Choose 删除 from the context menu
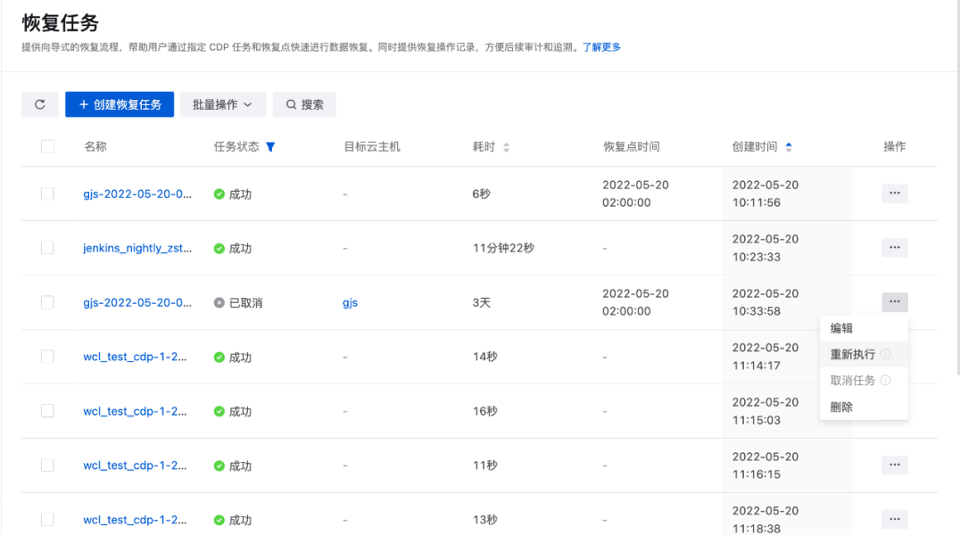The width and height of the screenshot is (960, 535). (864, 407)
